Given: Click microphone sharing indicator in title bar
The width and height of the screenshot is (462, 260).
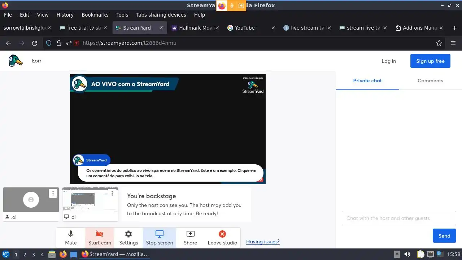Looking at the screenshot, I should pos(232,5).
